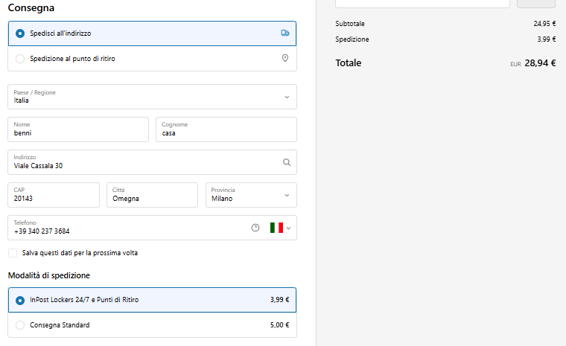
Task: Check Salva questi dati per la prossima volta
Action: click(13, 253)
